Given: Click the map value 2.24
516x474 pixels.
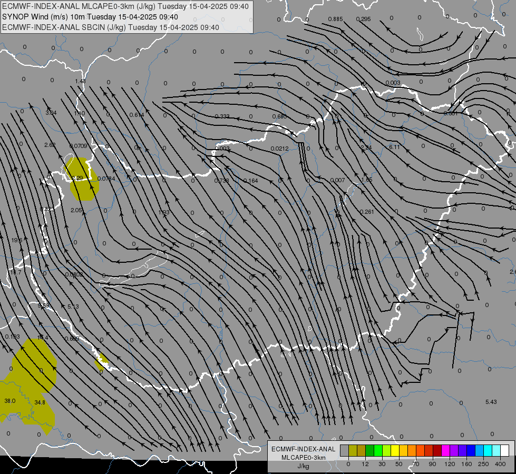Looking at the screenshot, I should [x=366, y=147].
